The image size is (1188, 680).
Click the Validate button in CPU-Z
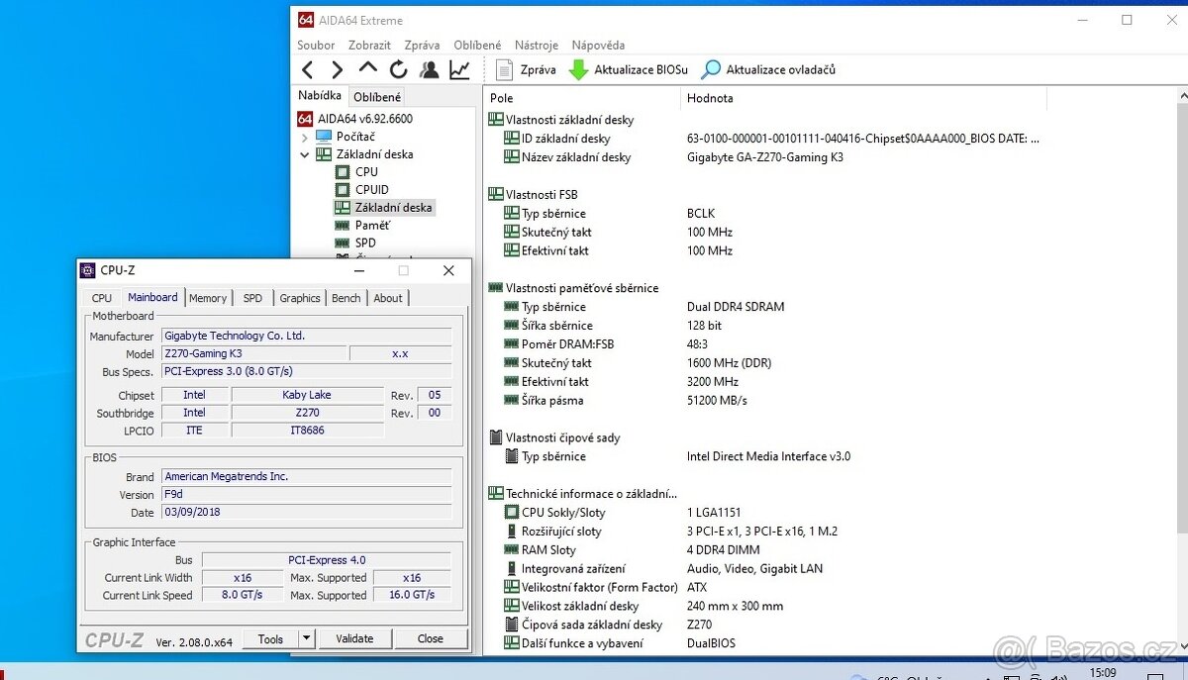354,639
